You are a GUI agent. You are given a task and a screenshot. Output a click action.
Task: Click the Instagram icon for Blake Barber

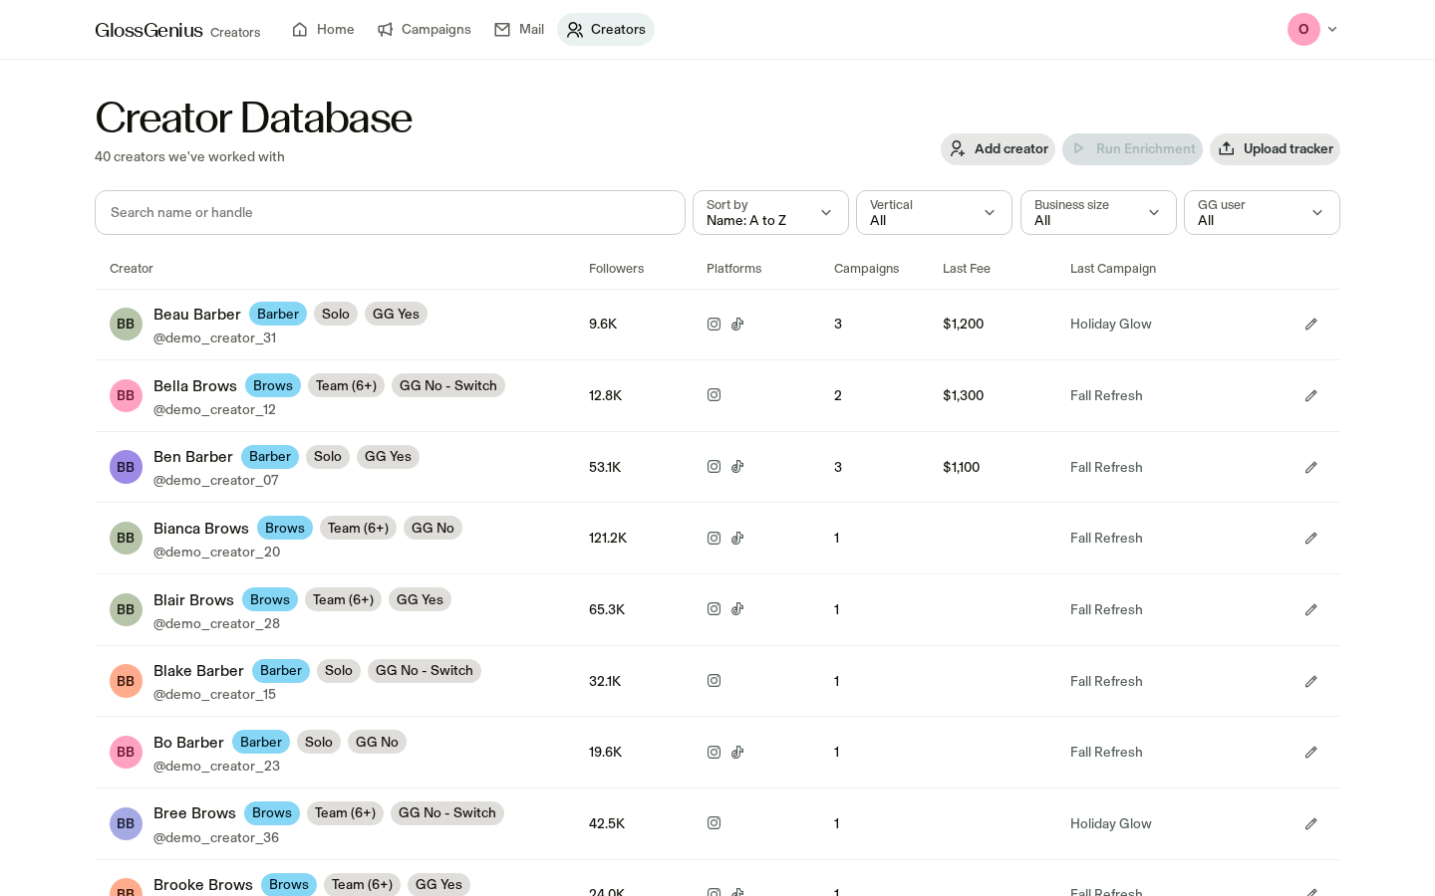point(714,681)
